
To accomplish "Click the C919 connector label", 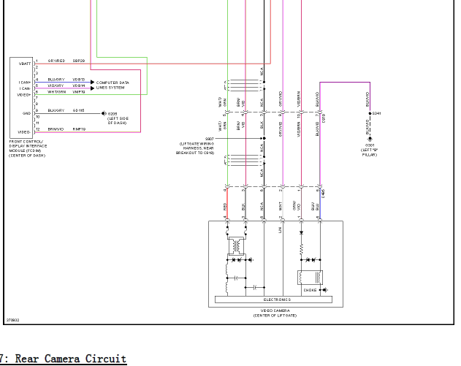I will click(x=324, y=119).
